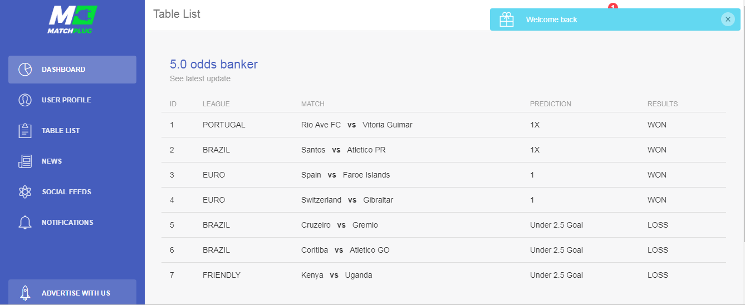Click the red notification badge

tap(613, 7)
